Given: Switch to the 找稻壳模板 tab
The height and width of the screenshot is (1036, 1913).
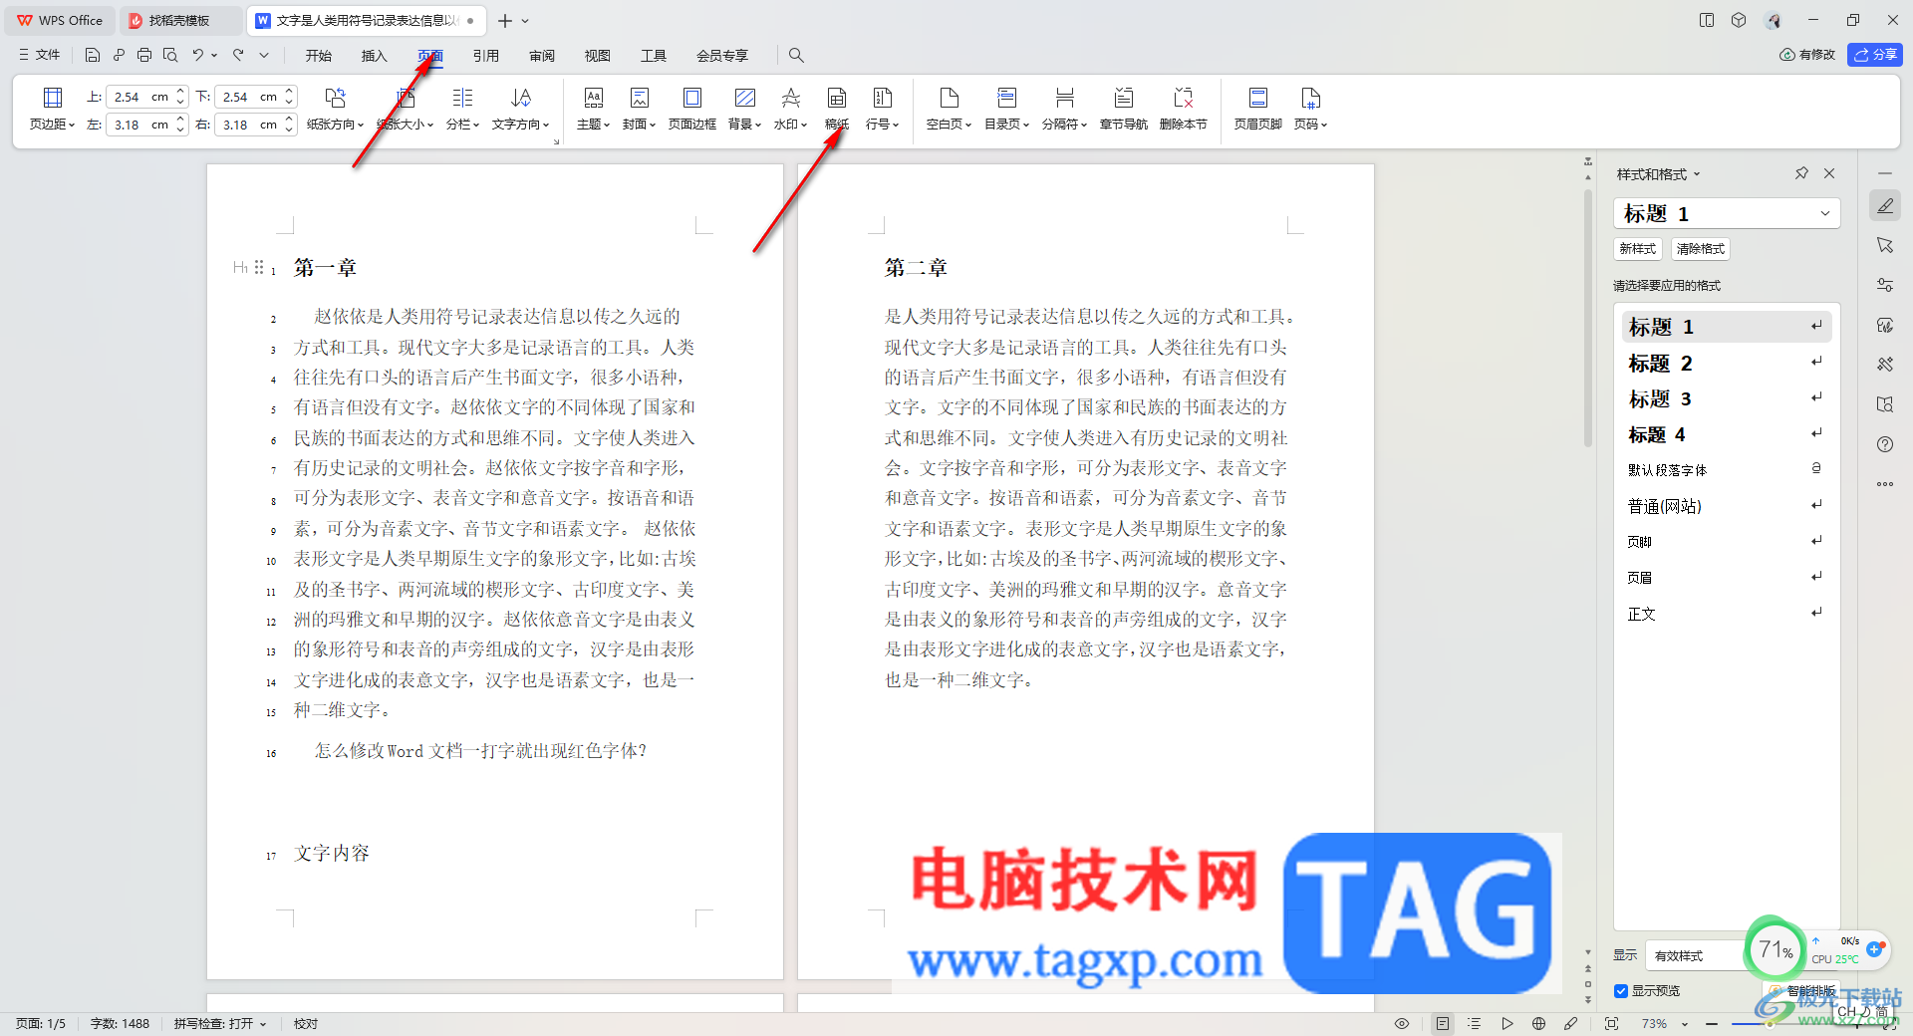Looking at the screenshot, I should (179, 20).
